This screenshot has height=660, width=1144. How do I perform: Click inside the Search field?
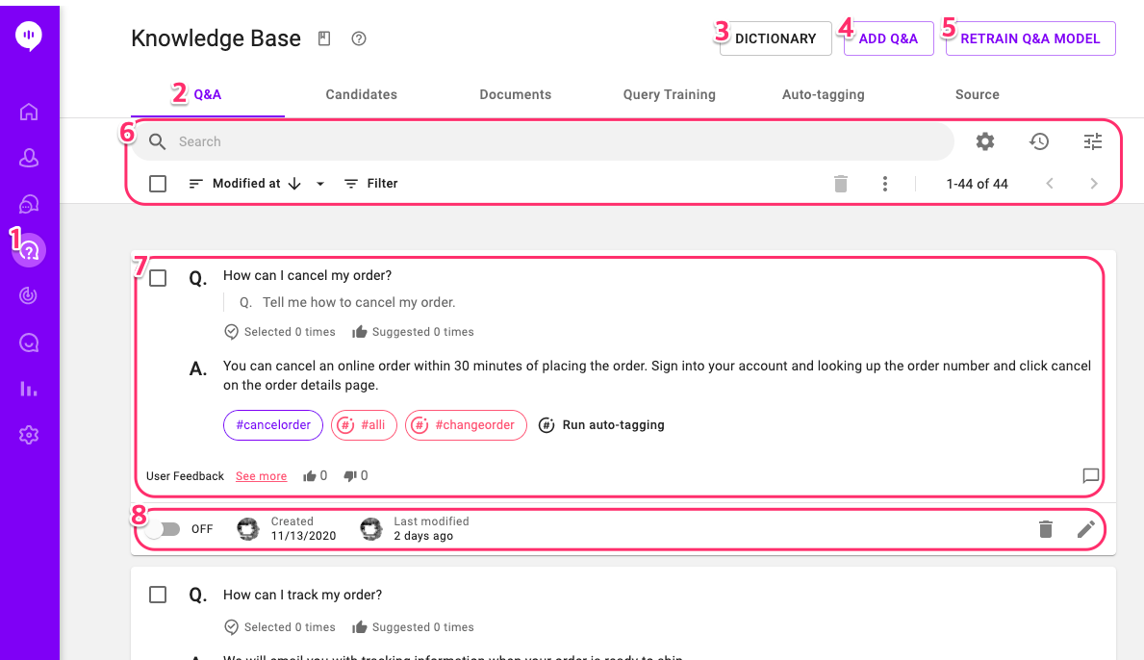coord(481,141)
